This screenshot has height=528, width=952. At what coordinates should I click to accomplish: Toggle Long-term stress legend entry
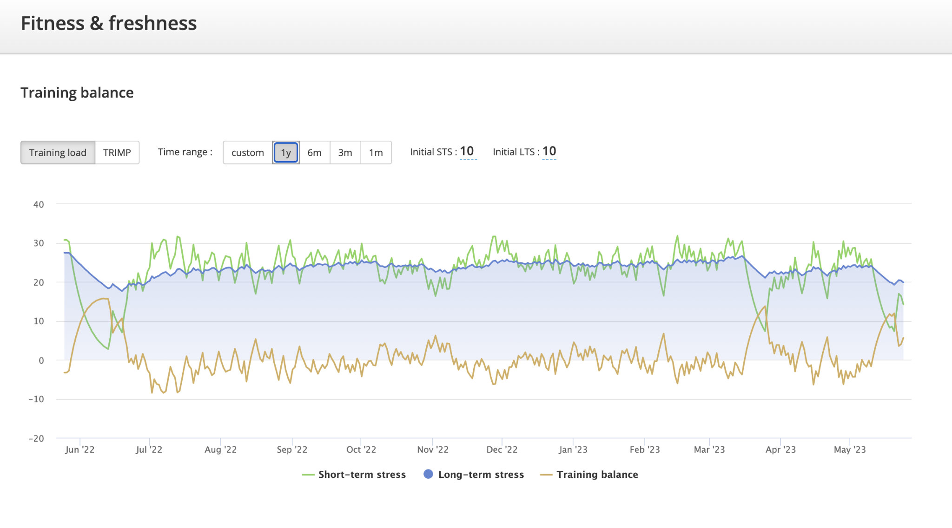481,475
